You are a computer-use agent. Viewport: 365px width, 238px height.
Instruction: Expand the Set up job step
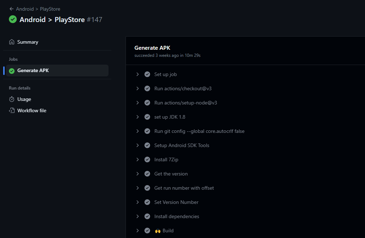click(138, 74)
